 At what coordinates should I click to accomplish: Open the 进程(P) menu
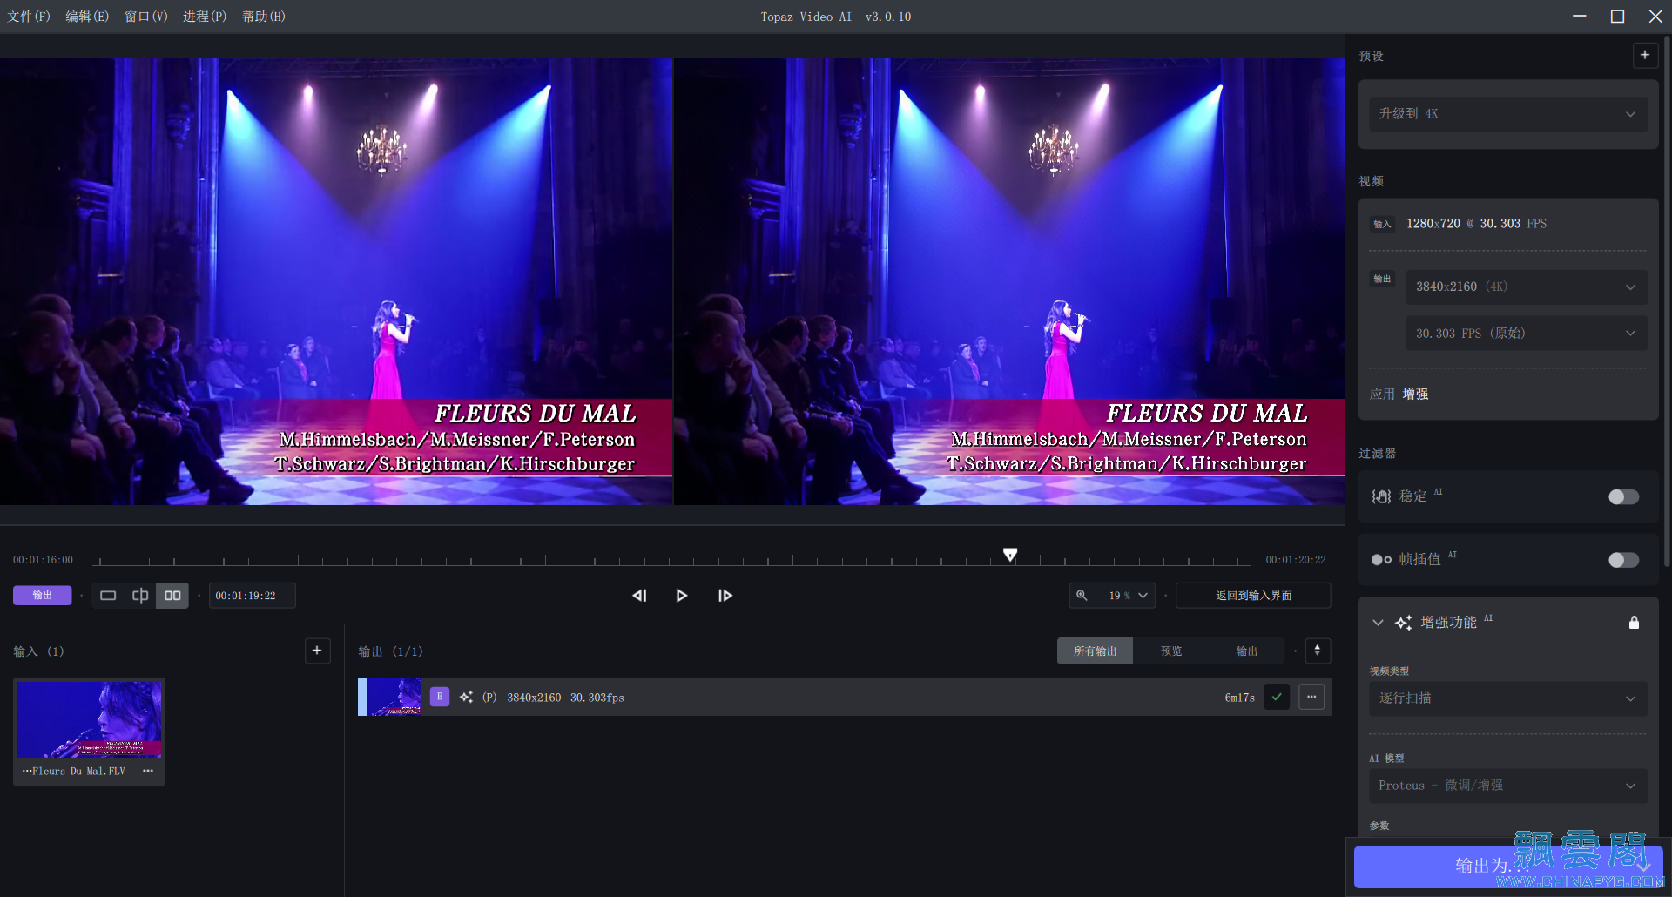point(205,17)
